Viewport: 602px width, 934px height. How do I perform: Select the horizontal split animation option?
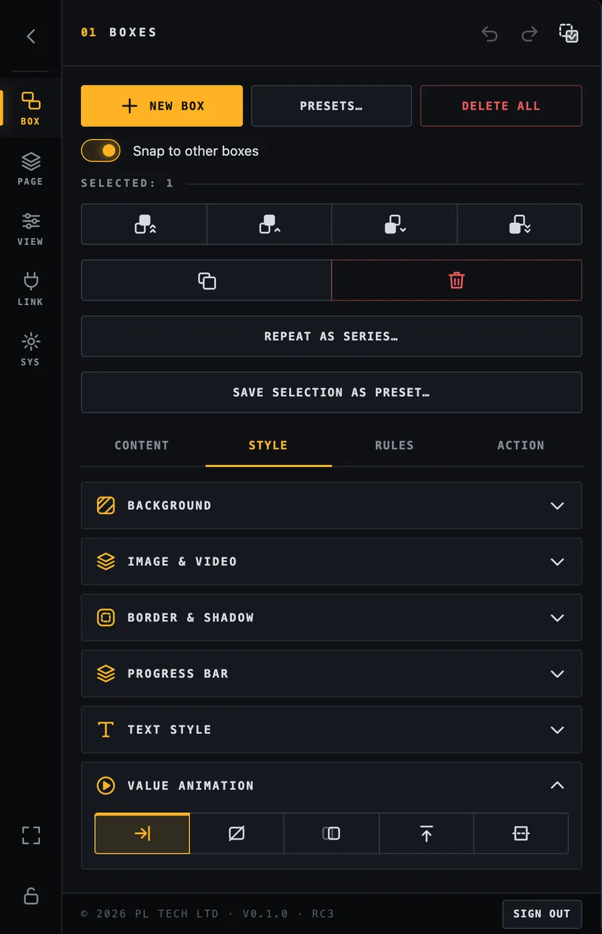tap(521, 834)
